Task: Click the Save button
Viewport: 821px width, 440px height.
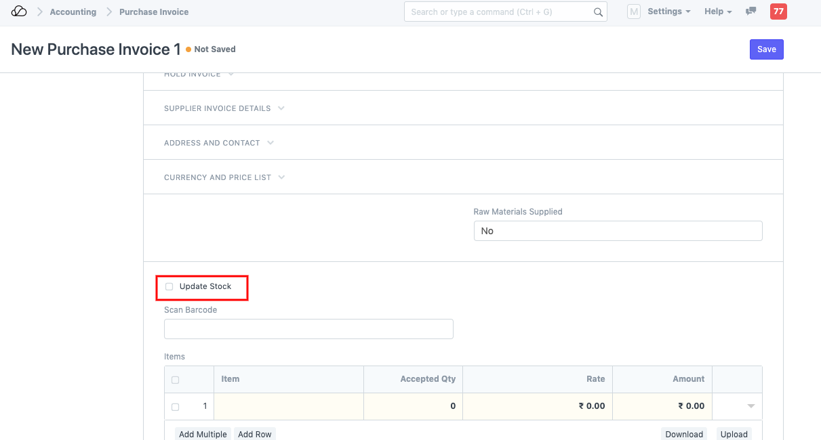Action: [x=766, y=49]
